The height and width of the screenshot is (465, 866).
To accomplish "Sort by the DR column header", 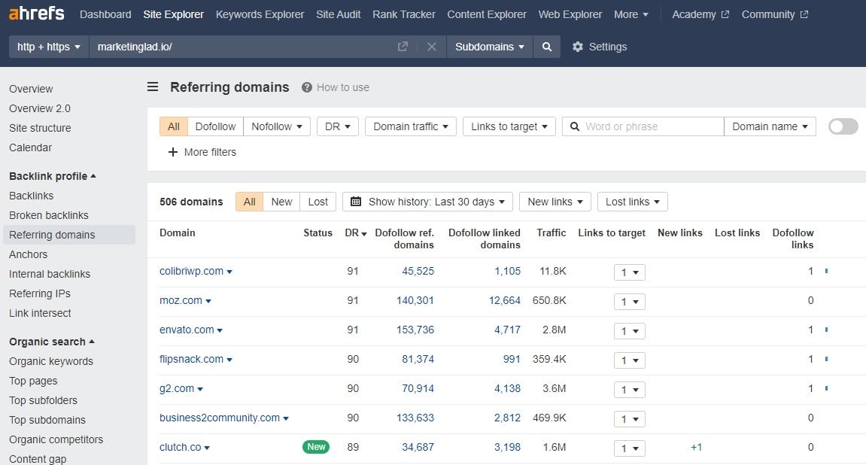I will [x=355, y=233].
